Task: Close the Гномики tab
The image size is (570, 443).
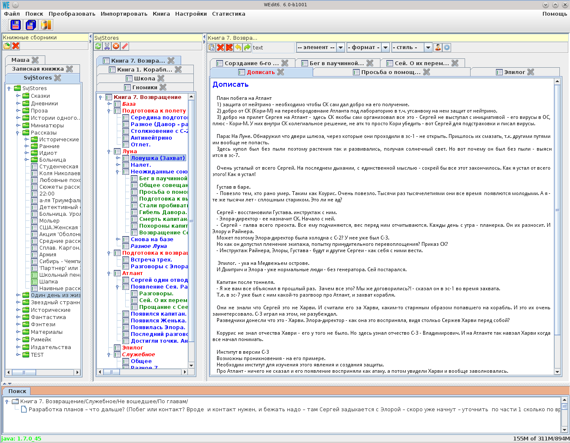Action: [163, 87]
